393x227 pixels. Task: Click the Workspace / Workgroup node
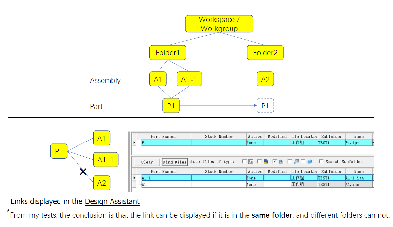coord(219,24)
